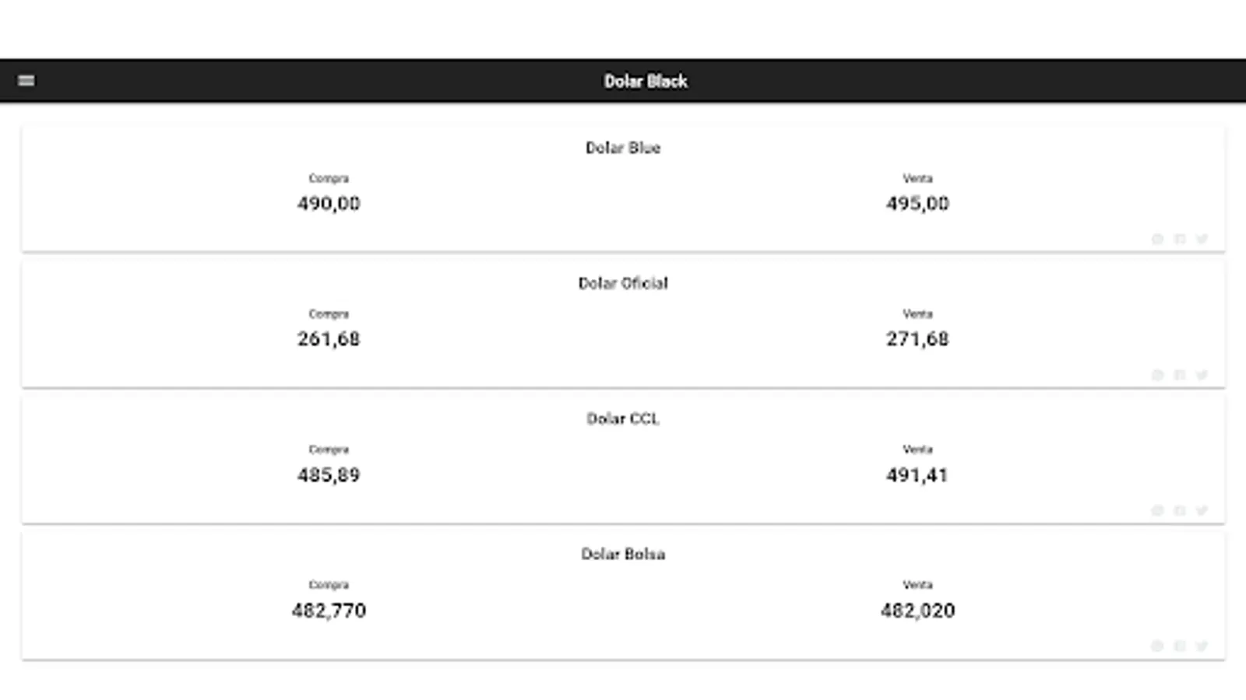
Task: Share Dolar Bolsa via Twitter icon
Action: (1202, 646)
